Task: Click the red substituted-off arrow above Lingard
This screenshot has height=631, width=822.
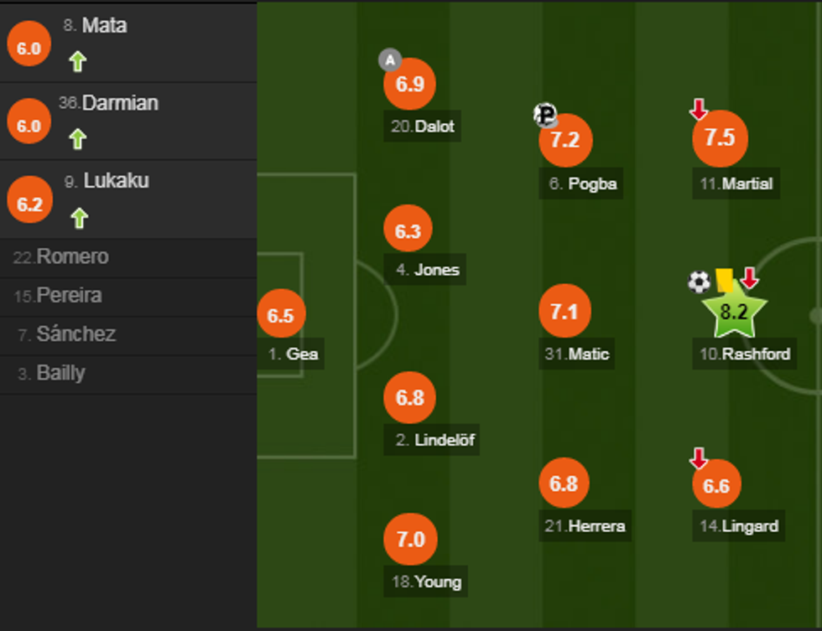Action: click(x=698, y=458)
